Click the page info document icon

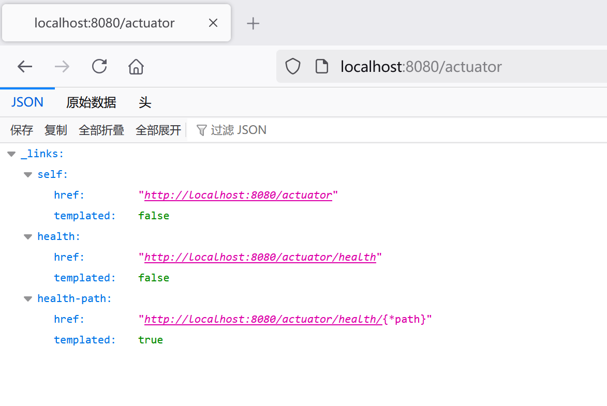322,66
